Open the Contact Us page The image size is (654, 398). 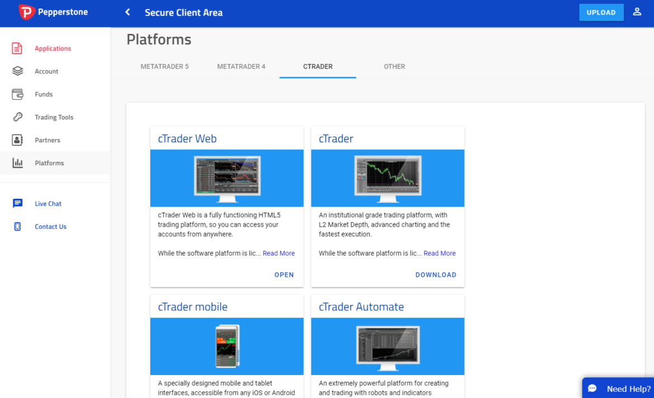pos(50,226)
